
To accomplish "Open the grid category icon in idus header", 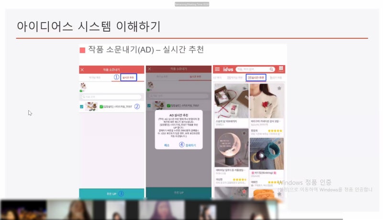I will click(281, 69).
